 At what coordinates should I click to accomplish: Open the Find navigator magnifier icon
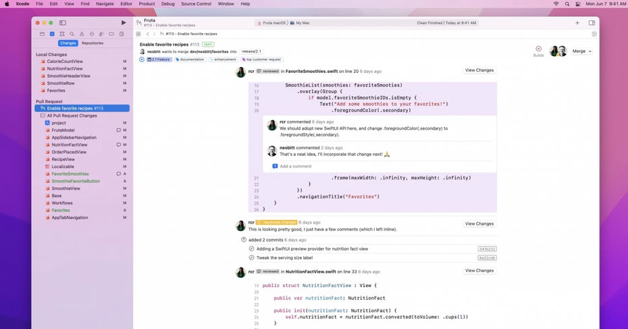point(72,34)
